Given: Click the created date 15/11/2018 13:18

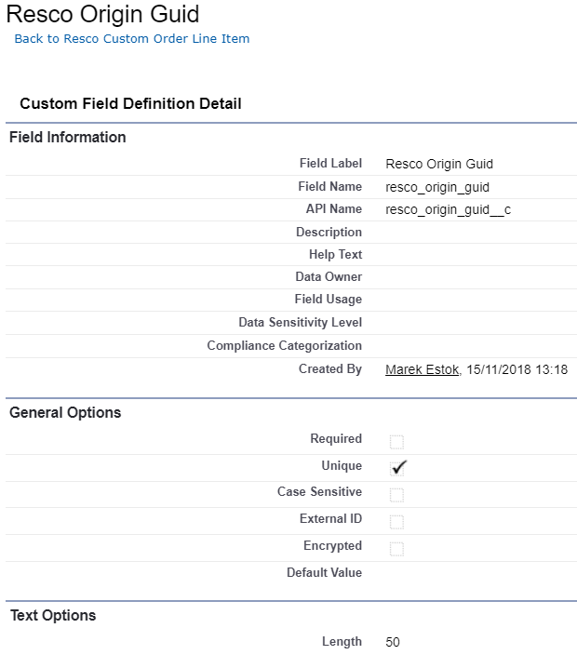Looking at the screenshot, I should click(517, 370).
